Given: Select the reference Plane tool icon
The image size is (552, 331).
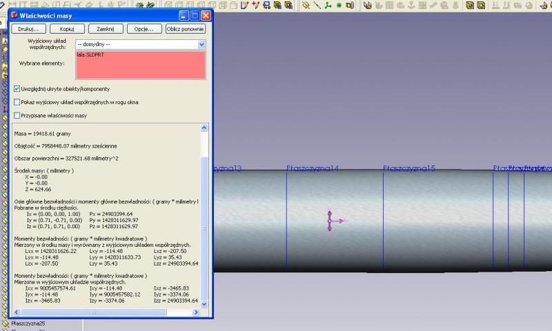Looking at the screenshot, I should [306, 5].
